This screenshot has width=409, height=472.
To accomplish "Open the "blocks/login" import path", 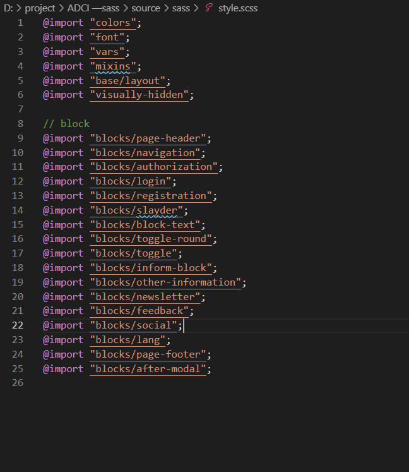I will tap(131, 181).
